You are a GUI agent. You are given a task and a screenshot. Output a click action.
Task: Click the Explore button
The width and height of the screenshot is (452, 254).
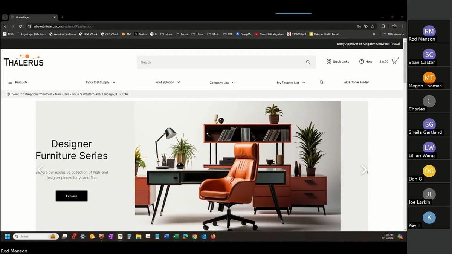[x=72, y=196]
